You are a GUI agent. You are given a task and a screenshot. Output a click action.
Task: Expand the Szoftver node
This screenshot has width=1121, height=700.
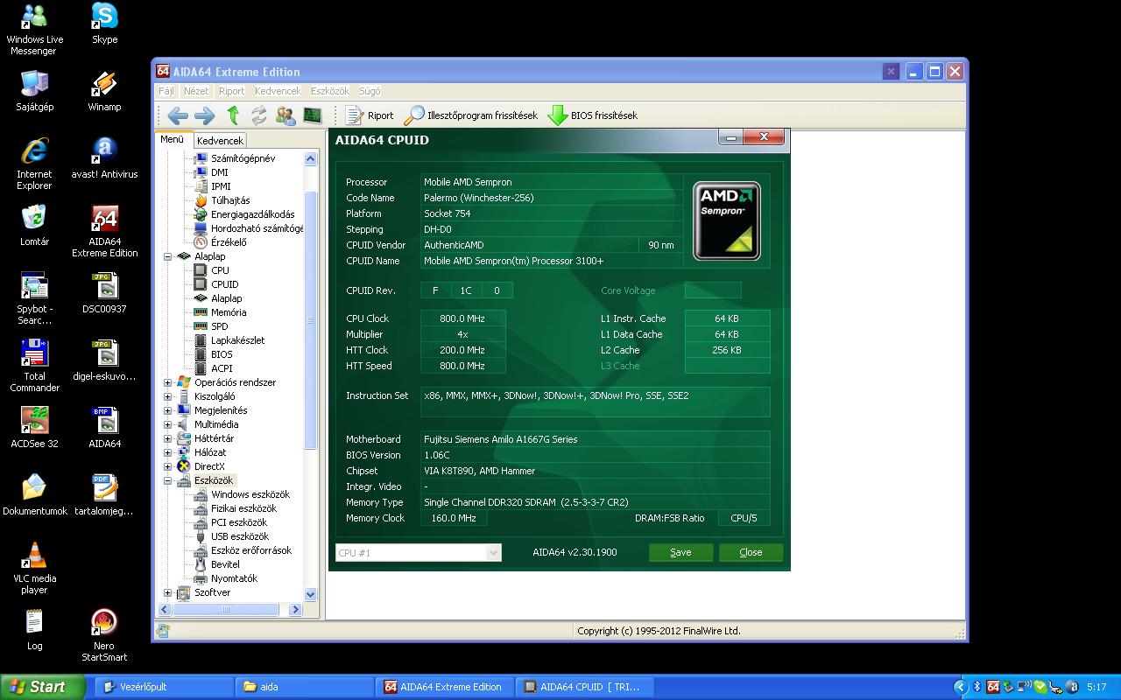pyautogui.click(x=168, y=592)
